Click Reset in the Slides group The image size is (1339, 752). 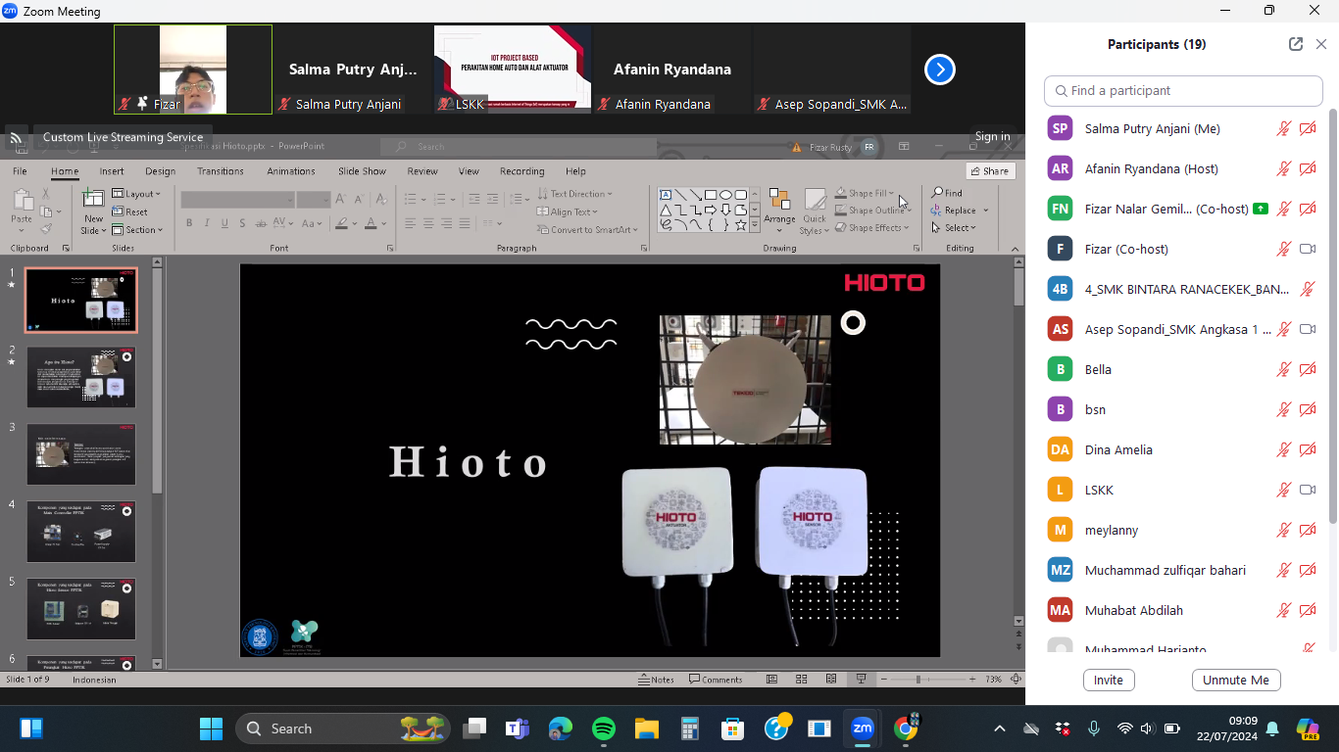(130, 211)
